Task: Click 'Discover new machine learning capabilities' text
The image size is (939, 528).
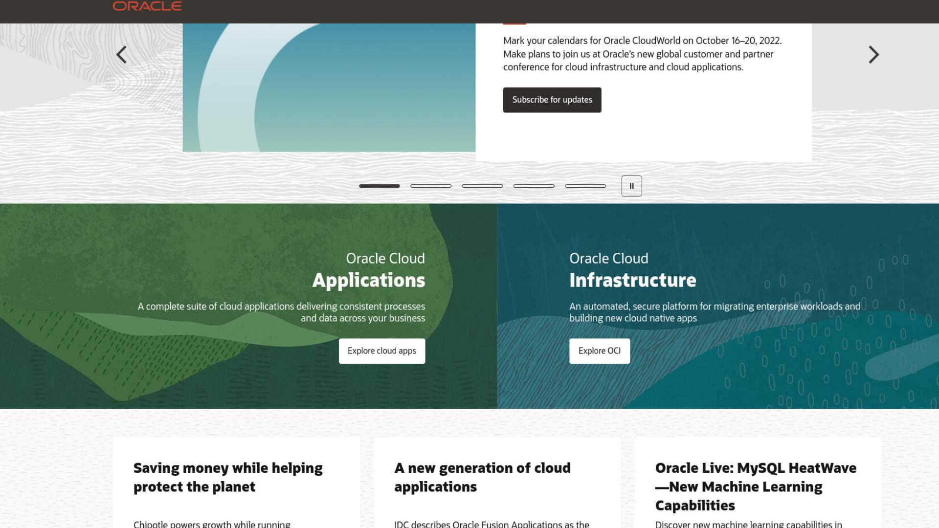Action: (x=749, y=524)
